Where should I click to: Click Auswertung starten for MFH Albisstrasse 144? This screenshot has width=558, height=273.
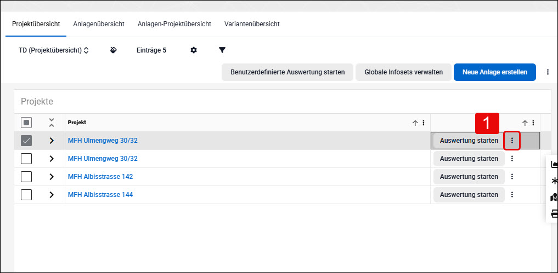click(x=469, y=195)
